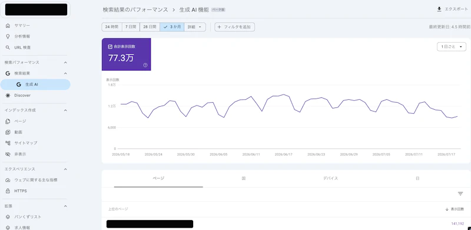
Task: Click the 表示回数 column header
Action: click(x=457, y=209)
